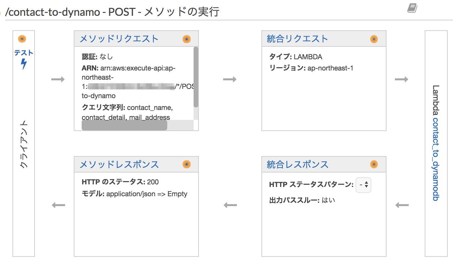Click the テスト link in client column
This screenshot has height=268, width=453.
(x=24, y=53)
